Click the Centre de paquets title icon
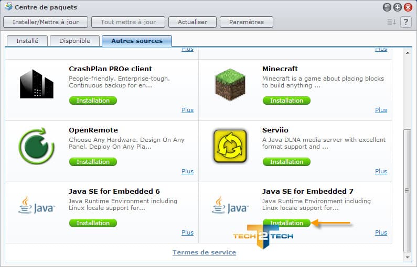This screenshot has height=267, width=417. click(8, 7)
